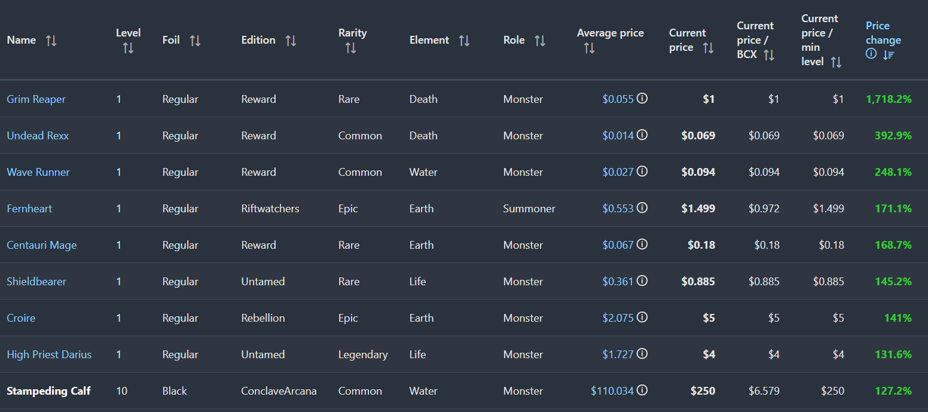Sort by Current price arrows icon
Image resolution: width=928 pixels, height=412 pixels.
[x=708, y=48]
